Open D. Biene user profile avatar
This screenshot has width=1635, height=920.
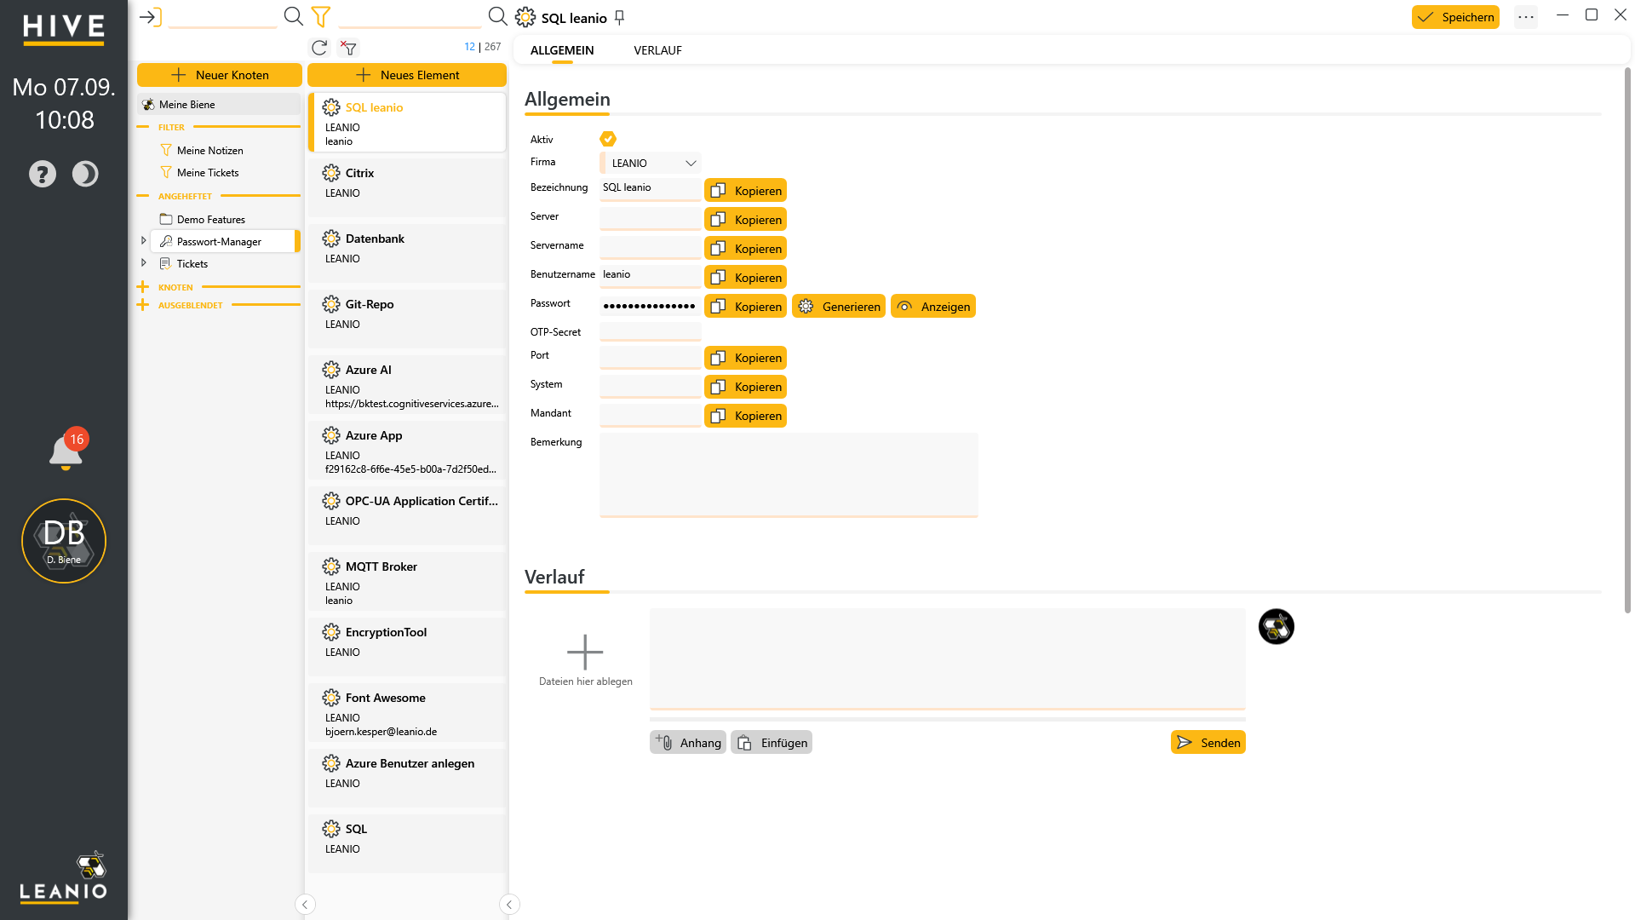point(64,541)
